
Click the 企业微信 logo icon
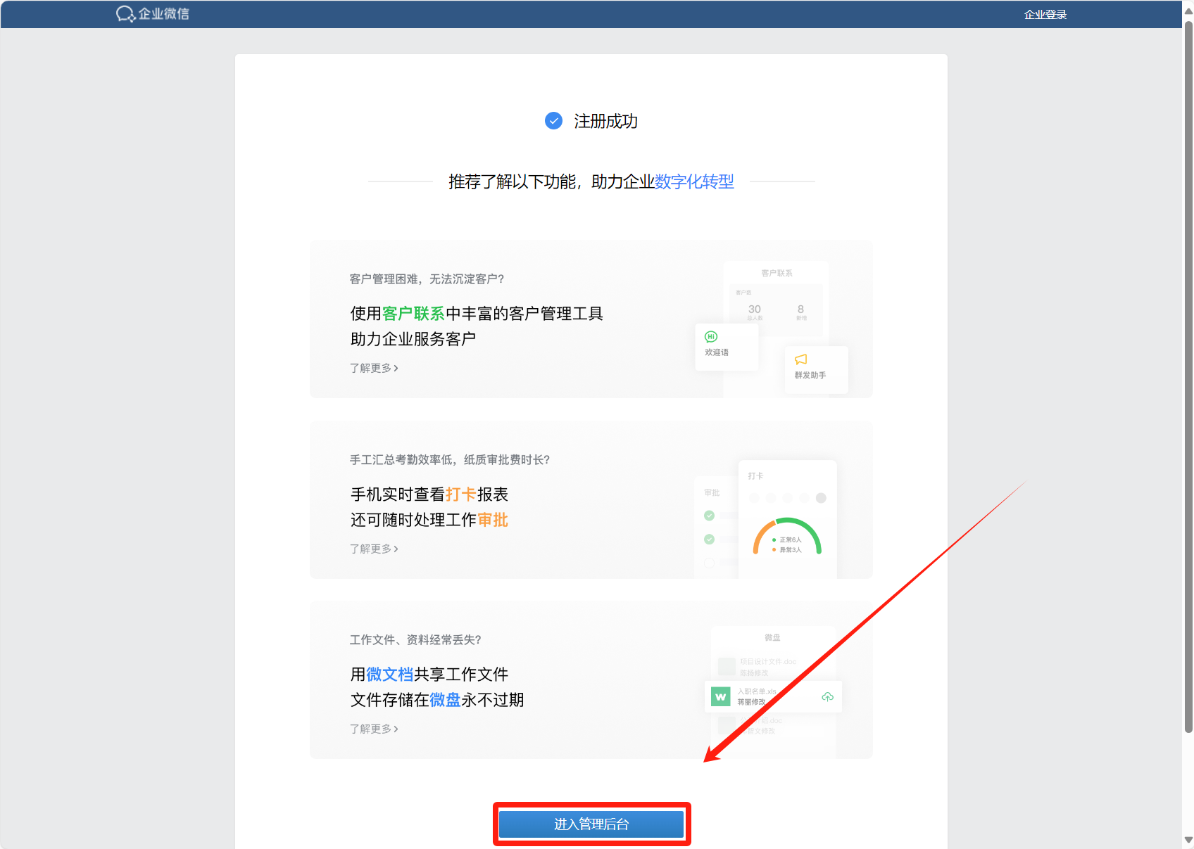coord(125,14)
